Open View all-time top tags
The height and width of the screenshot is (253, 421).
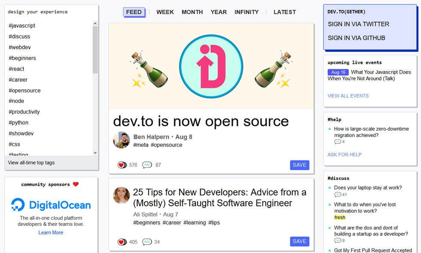(31, 163)
